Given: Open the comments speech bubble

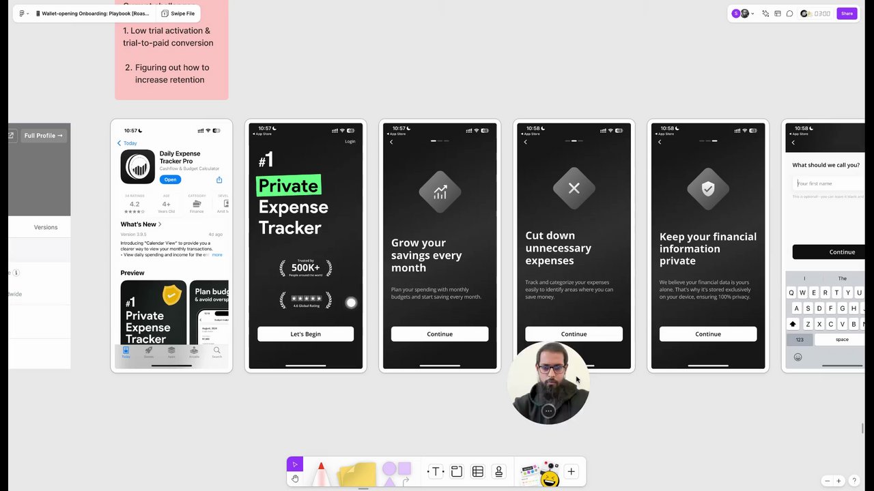Looking at the screenshot, I should [x=789, y=14].
